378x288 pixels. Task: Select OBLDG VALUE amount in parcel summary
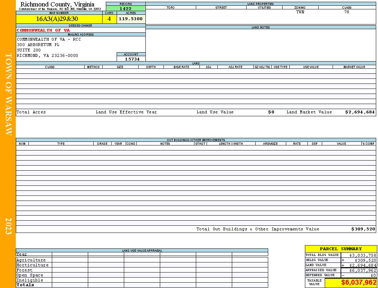click(365, 260)
